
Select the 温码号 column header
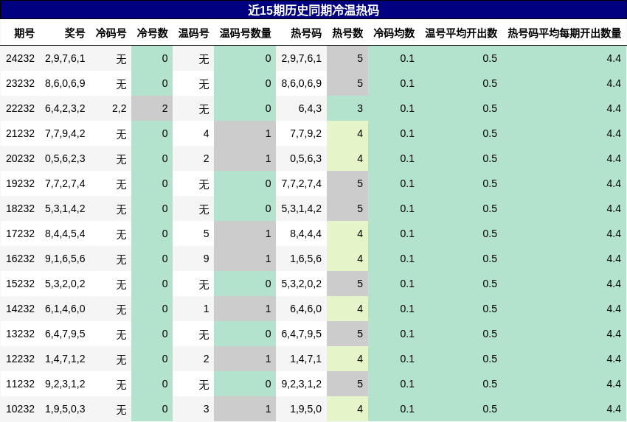193,33
